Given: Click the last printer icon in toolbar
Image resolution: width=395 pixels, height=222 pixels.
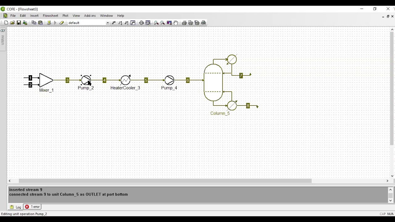Looking at the screenshot, I should [x=204, y=23].
